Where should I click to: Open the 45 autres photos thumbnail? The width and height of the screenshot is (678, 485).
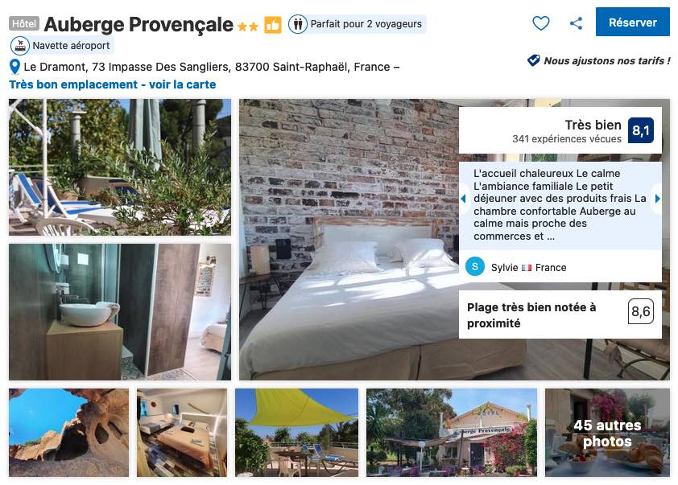pyautogui.click(x=607, y=432)
